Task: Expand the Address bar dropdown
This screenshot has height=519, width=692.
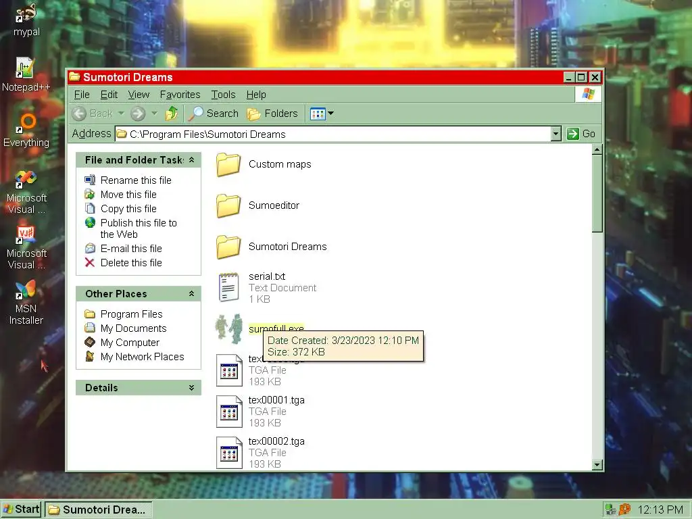Action: pyautogui.click(x=555, y=134)
